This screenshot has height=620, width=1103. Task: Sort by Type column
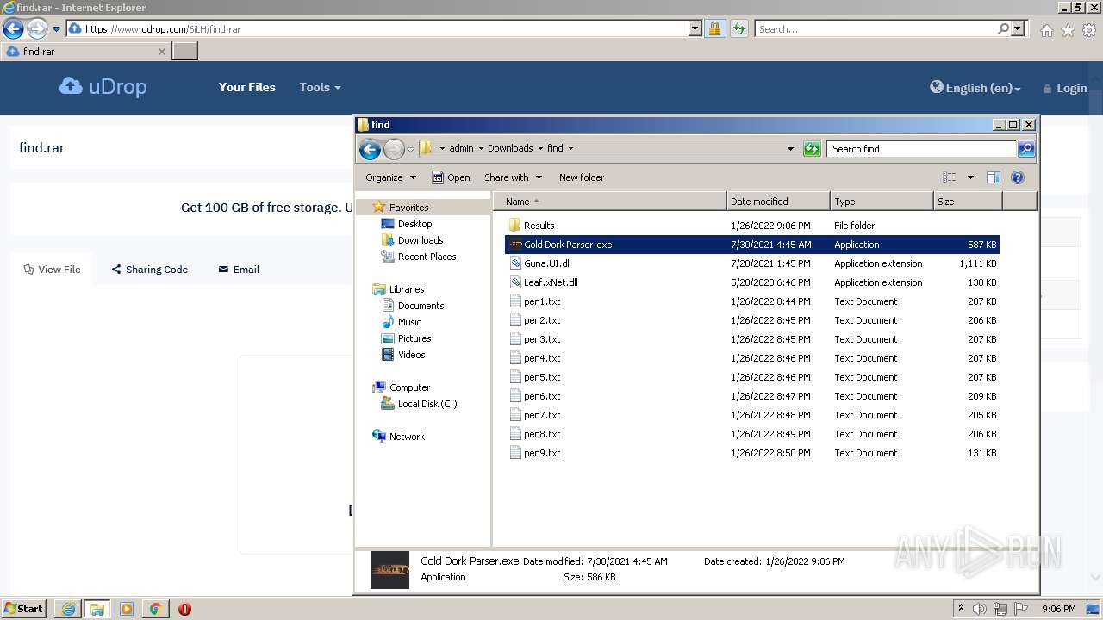(x=882, y=201)
